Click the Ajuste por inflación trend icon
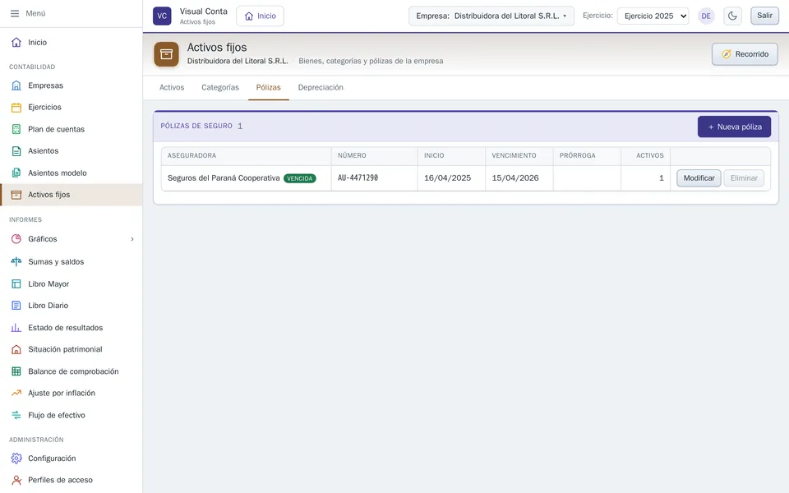Screen dimensions: 789x493 pos(16,393)
